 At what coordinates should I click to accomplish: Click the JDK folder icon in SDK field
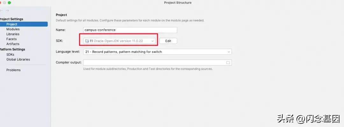tap(87, 41)
